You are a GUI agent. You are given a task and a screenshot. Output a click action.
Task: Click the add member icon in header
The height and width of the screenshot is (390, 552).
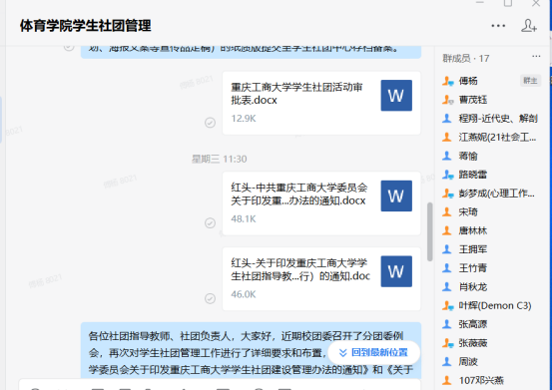tap(529, 26)
